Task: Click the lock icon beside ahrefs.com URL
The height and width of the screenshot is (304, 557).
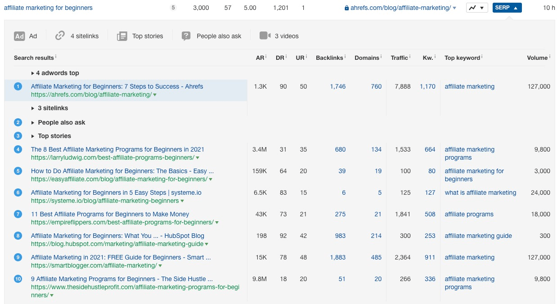Action: (x=346, y=8)
